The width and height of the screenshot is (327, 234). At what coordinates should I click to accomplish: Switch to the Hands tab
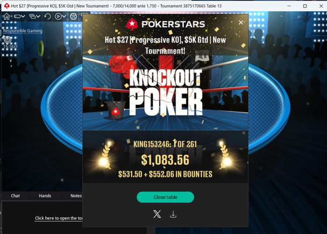pos(45,196)
